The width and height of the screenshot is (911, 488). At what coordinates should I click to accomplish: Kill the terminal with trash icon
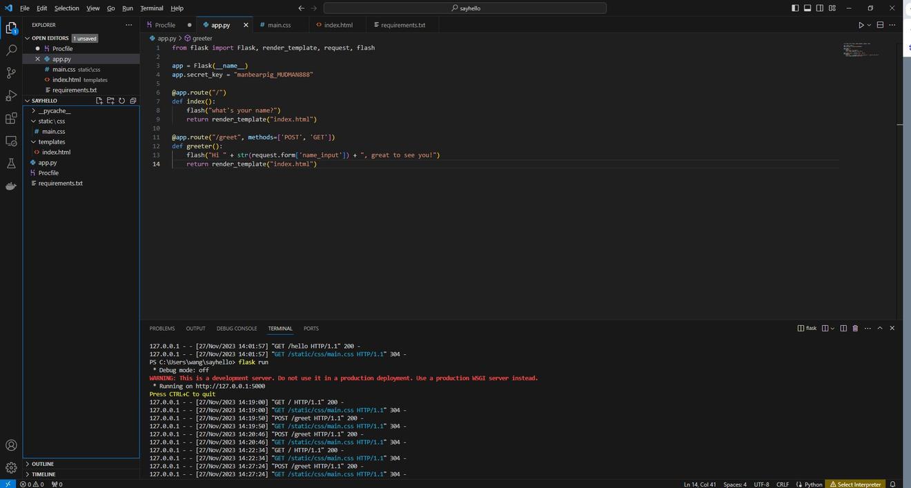855,329
